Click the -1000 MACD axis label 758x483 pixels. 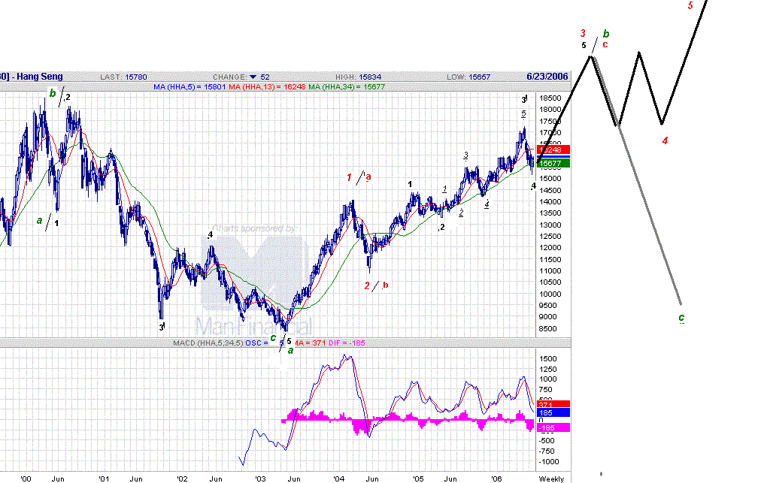549,462
